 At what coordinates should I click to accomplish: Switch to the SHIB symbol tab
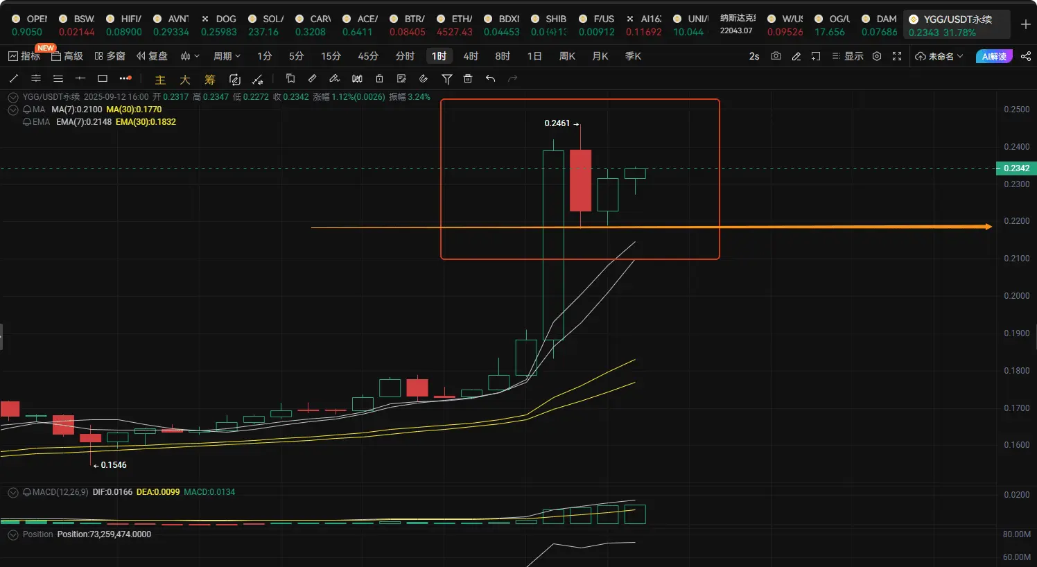click(549, 25)
